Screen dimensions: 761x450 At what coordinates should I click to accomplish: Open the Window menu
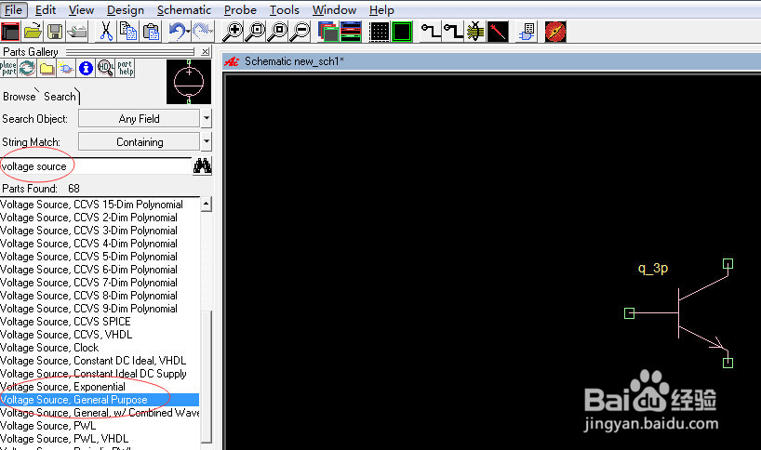[x=334, y=9]
